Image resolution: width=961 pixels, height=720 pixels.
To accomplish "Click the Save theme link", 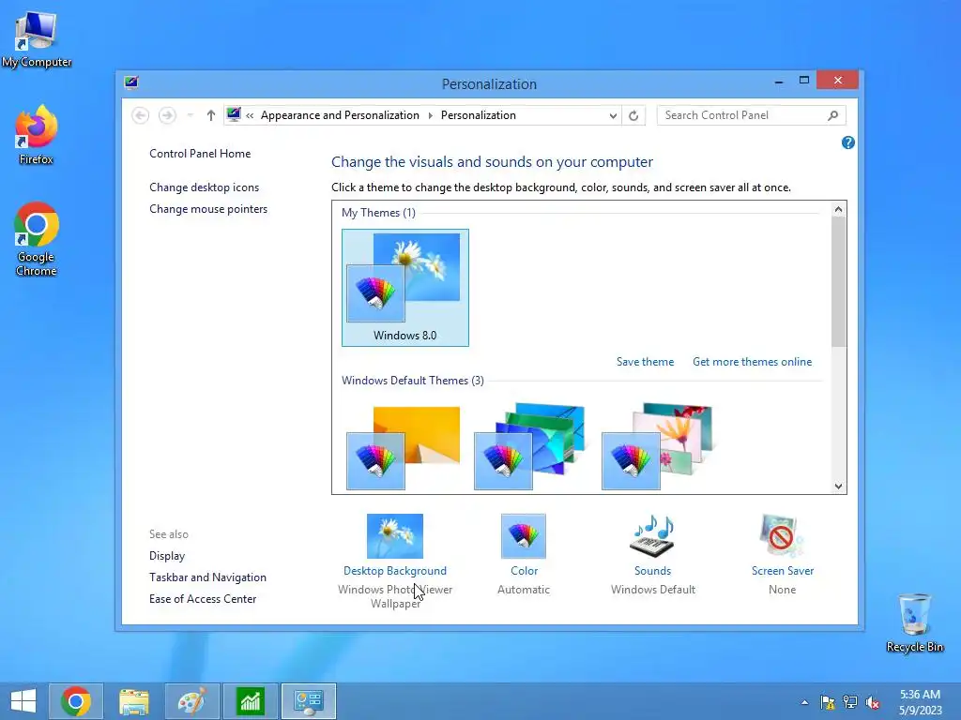I will pyautogui.click(x=645, y=362).
